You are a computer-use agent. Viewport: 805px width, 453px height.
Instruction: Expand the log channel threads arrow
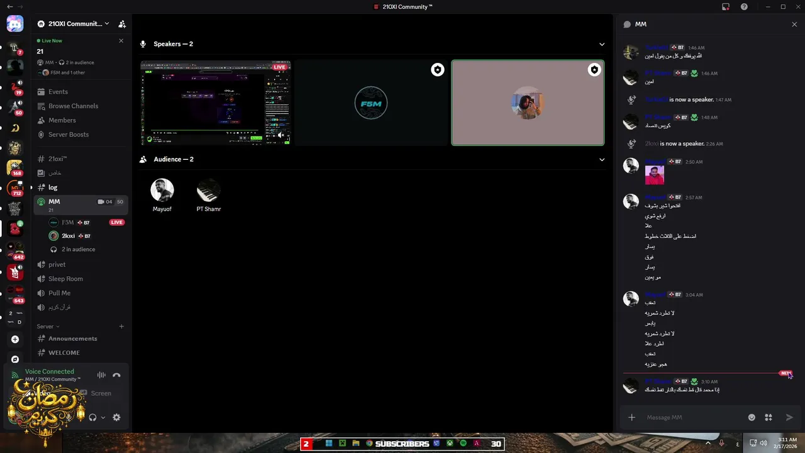[x=31, y=187]
